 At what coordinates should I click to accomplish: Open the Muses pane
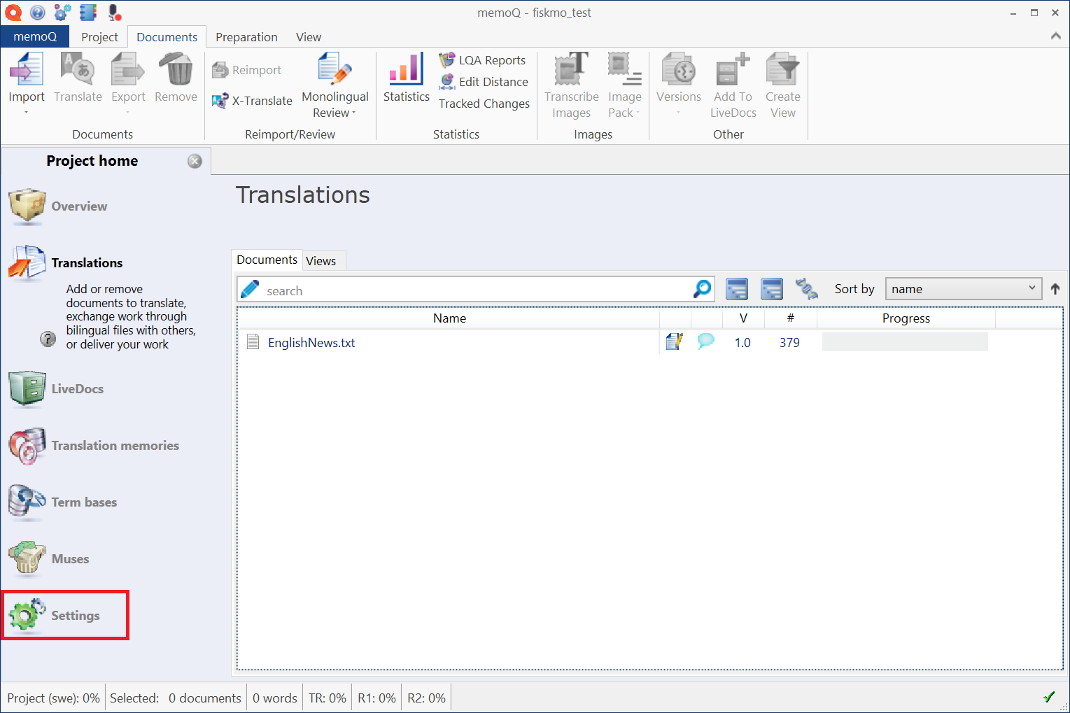(x=49, y=559)
